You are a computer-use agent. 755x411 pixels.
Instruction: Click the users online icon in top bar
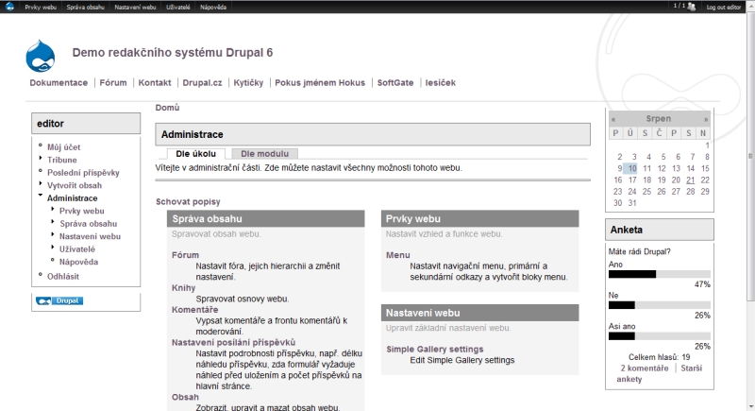click(692, 7)
